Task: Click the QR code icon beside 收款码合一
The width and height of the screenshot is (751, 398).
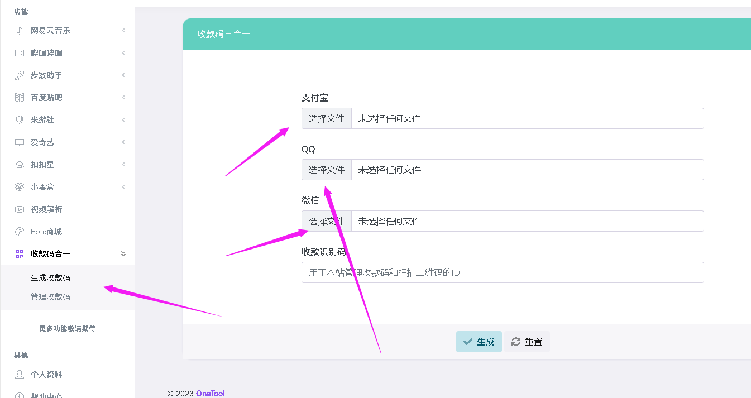Action: pos(20,254)
